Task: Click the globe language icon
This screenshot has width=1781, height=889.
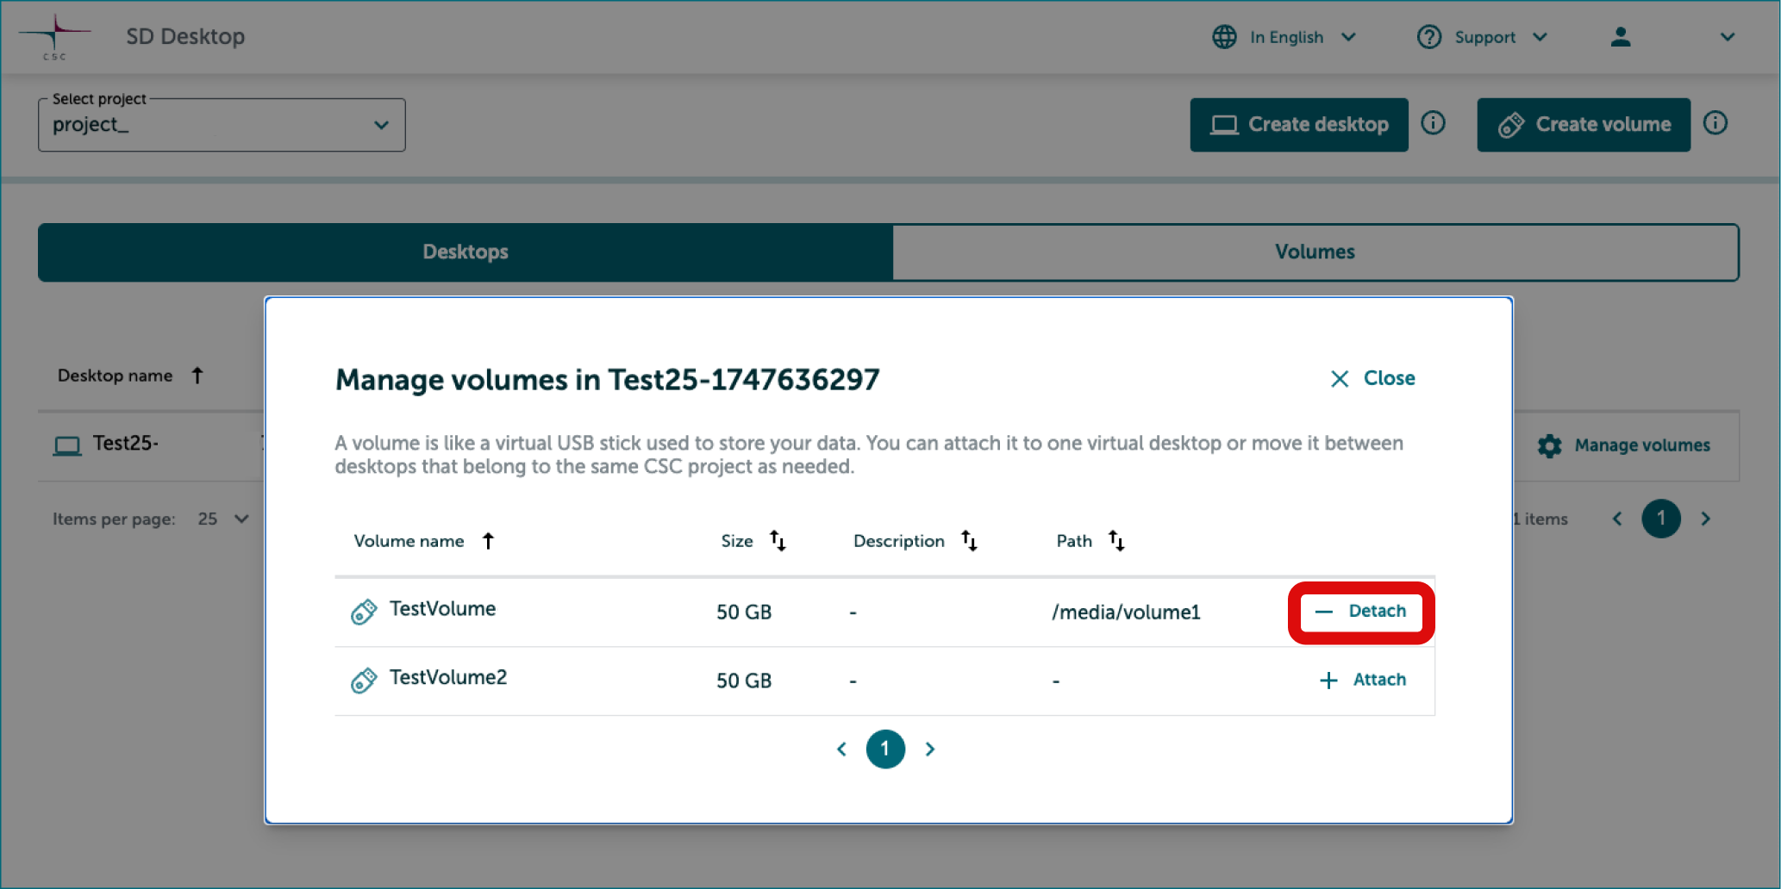Action: click(1224, 37)
